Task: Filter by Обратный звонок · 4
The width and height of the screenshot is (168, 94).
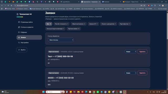Action: tap(79, 24)
